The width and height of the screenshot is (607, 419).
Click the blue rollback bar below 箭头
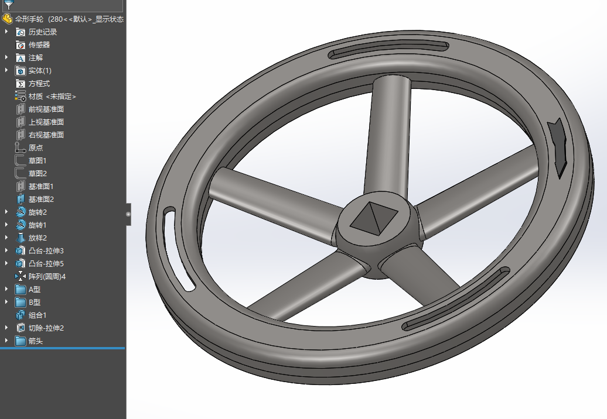point(62,348)
